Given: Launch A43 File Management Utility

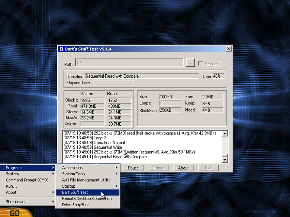Looking at the screenshot, I should (86, 180).
